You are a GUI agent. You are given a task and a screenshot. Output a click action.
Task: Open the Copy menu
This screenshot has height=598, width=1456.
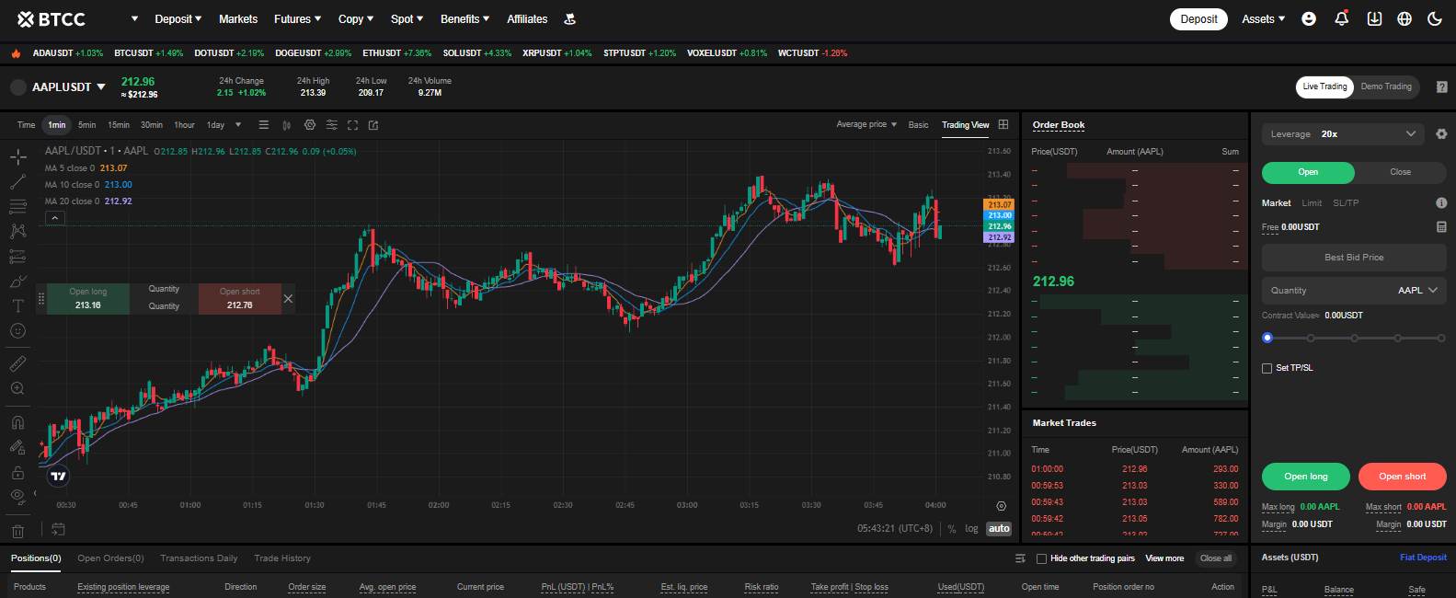[356, 19]
